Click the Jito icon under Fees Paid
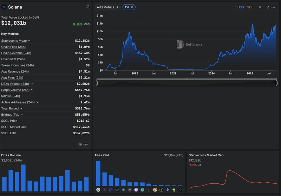281x196 pixels. (130, 190)
